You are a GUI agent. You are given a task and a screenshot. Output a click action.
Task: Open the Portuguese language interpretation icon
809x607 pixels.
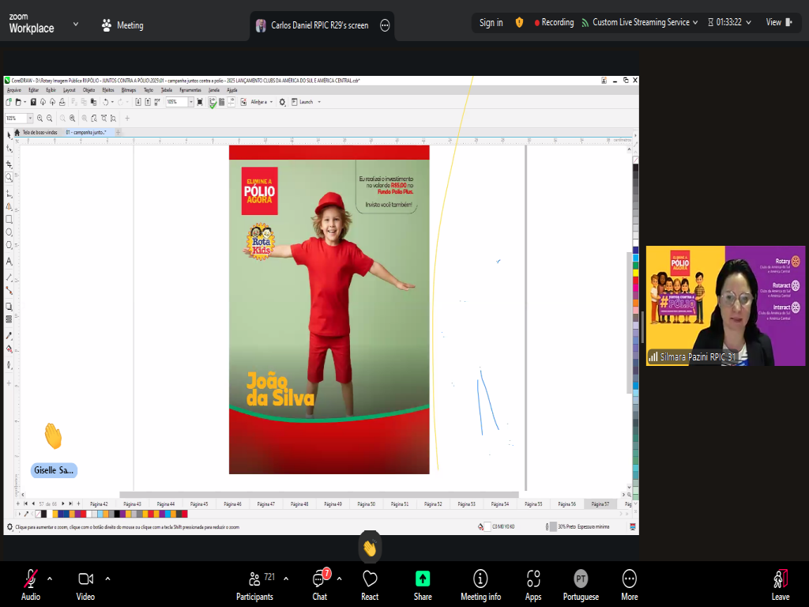[581, 583]
